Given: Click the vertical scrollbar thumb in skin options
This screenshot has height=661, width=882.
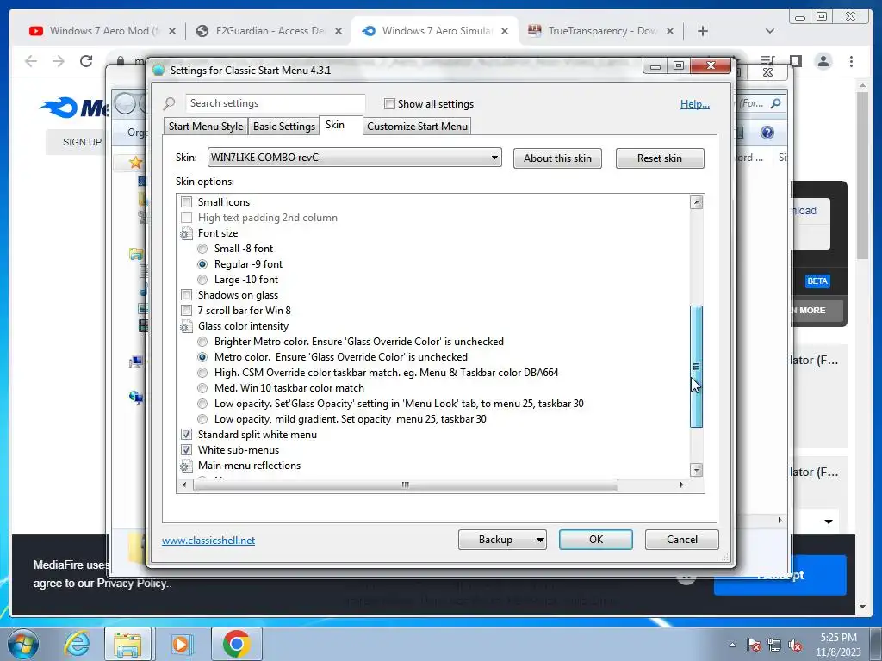Looking at the screenshot, I should pos(696,367).
